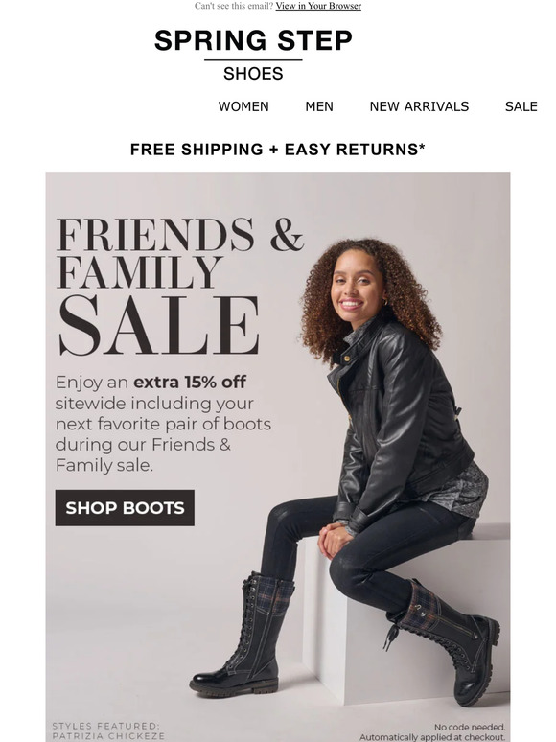This screenshot has width=556, height=742.
Task: Click the plaid lace-up boot on the floor
Action: click(x=244, y=634)
